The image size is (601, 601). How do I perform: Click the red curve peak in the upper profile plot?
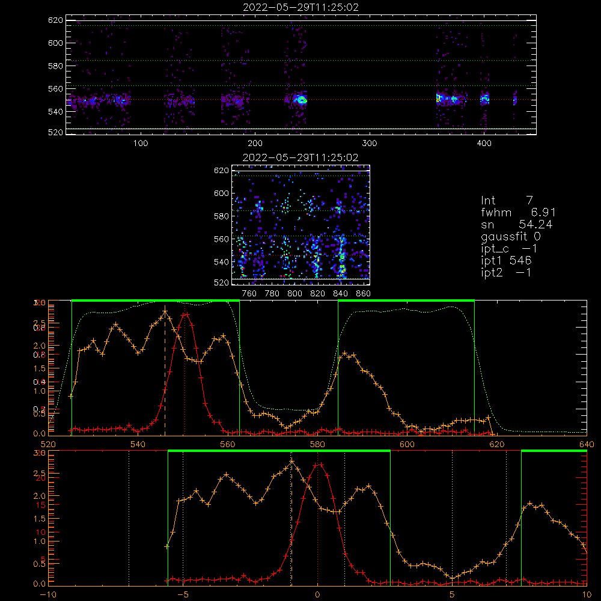pyautogui.click(x=186, y=314)
